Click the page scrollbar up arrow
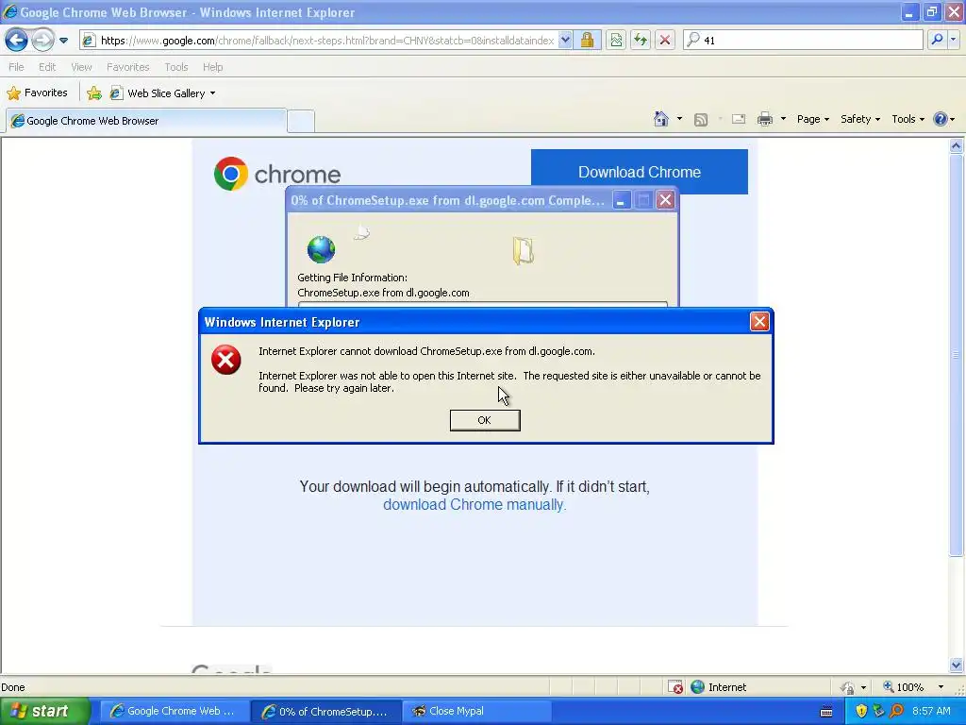 click(956, 146)
